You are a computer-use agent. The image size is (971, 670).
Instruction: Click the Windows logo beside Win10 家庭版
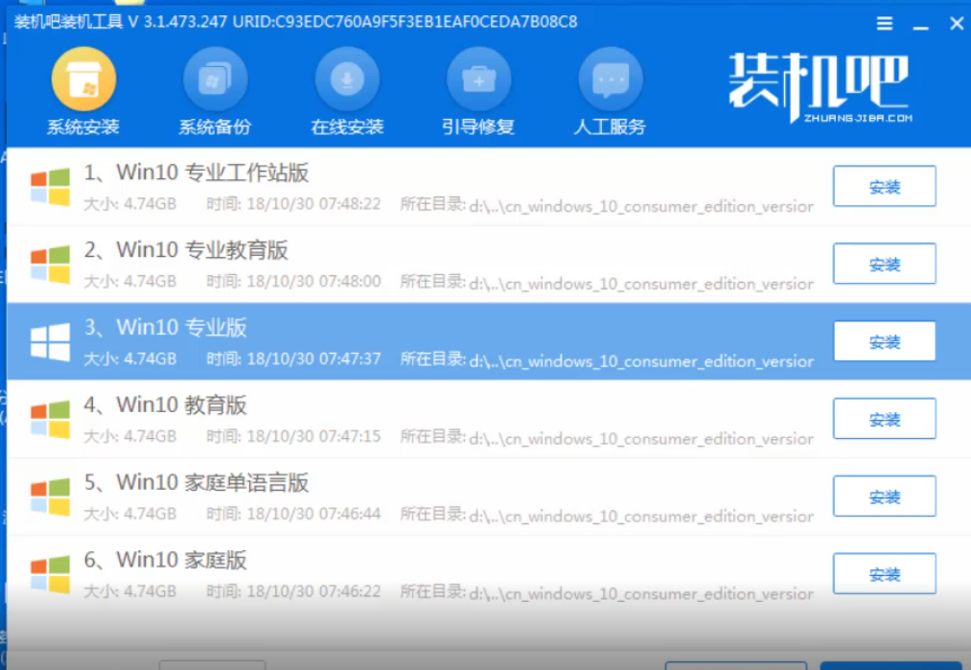click(48, 573)
